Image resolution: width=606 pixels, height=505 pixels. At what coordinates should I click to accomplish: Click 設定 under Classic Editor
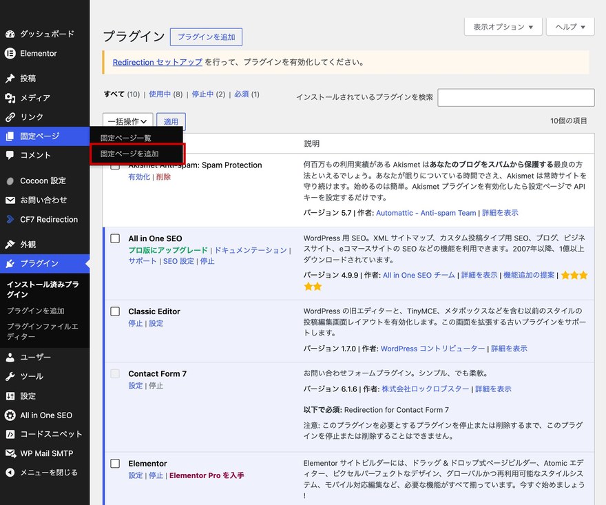(156, 323)
